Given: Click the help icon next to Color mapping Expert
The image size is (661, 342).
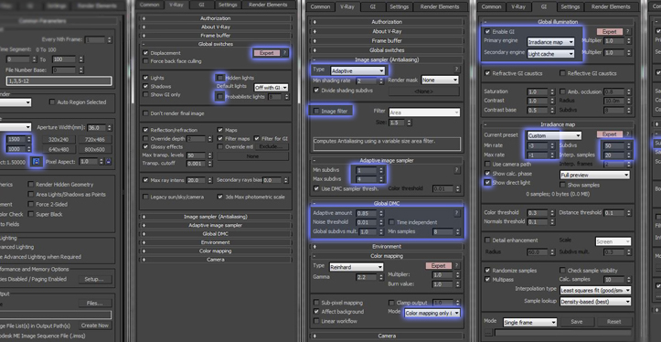Looking at the screenshot, I should point(456,266).
